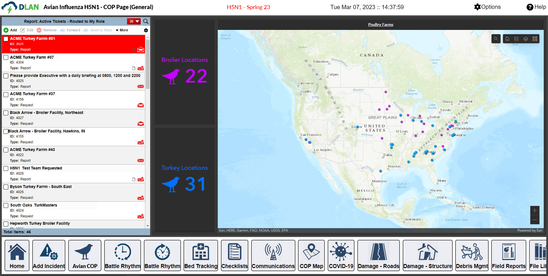The width and height of the screenshot is (548, 276).
Task: Reset map to home extent
Action: tap(507, 39)
